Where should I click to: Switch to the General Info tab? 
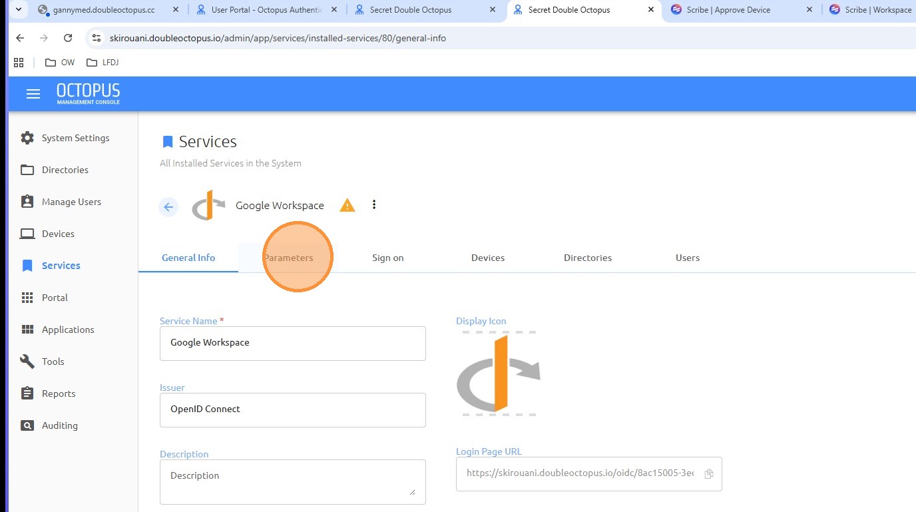(188, 258)
